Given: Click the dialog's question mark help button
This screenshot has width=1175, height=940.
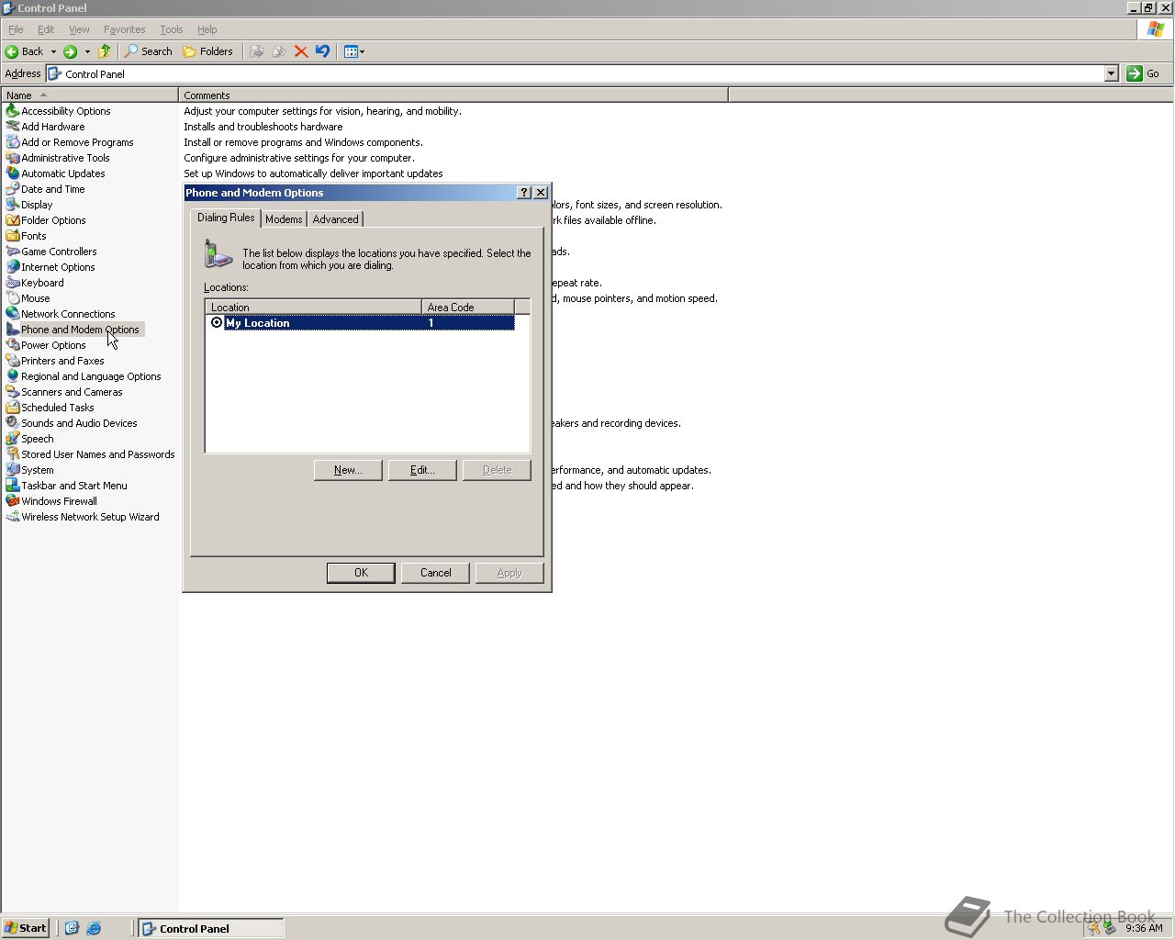Looking at the screenshot, I should pyautogui.click(x=524, y=193).
